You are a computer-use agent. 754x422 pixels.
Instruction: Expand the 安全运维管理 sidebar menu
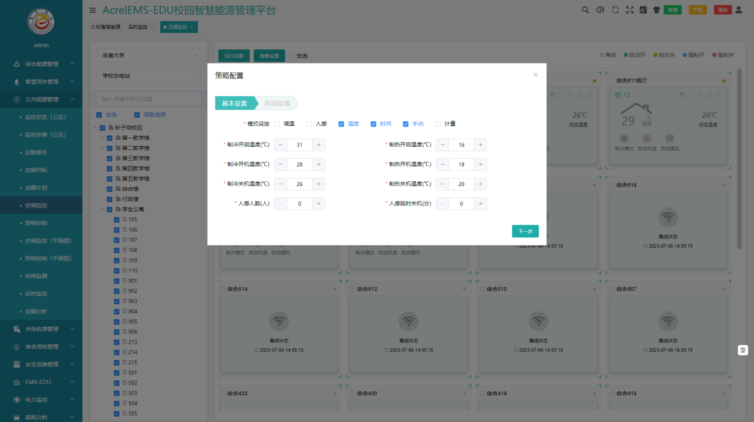click(41, 364)
